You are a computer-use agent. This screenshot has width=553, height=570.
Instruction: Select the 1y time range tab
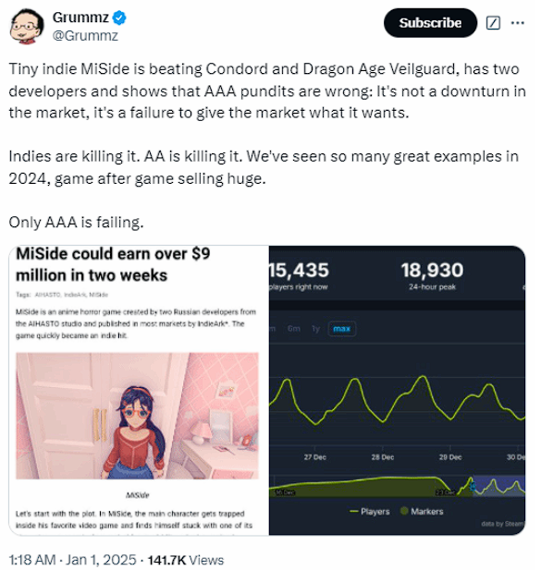click(x=315, y=329)
